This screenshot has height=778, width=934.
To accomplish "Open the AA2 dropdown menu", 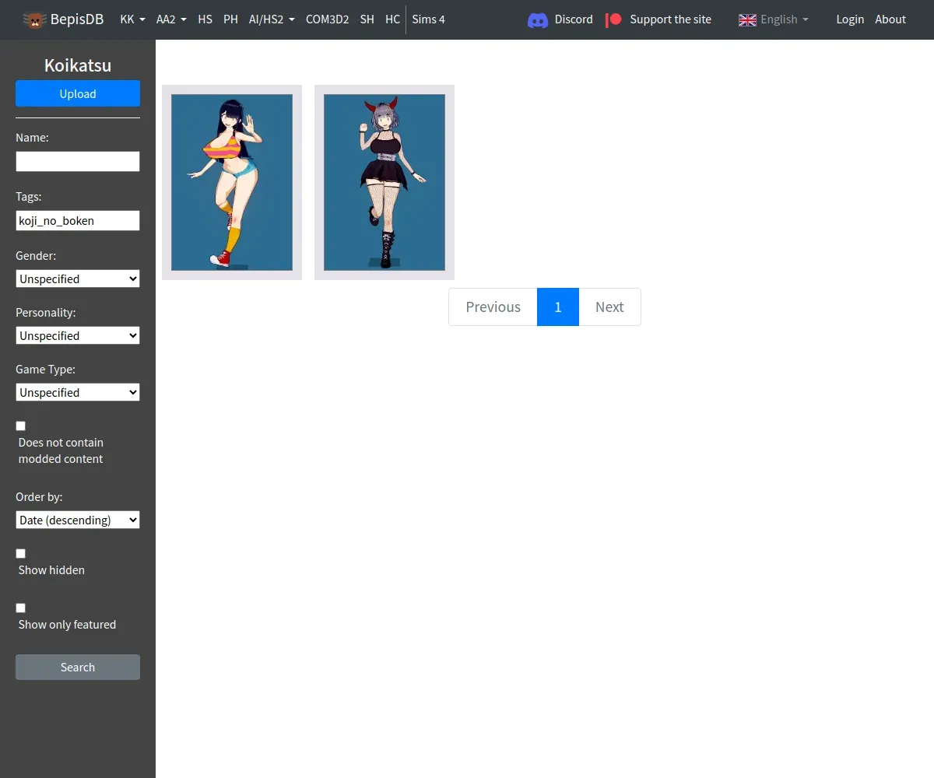I will coord(171,19).
